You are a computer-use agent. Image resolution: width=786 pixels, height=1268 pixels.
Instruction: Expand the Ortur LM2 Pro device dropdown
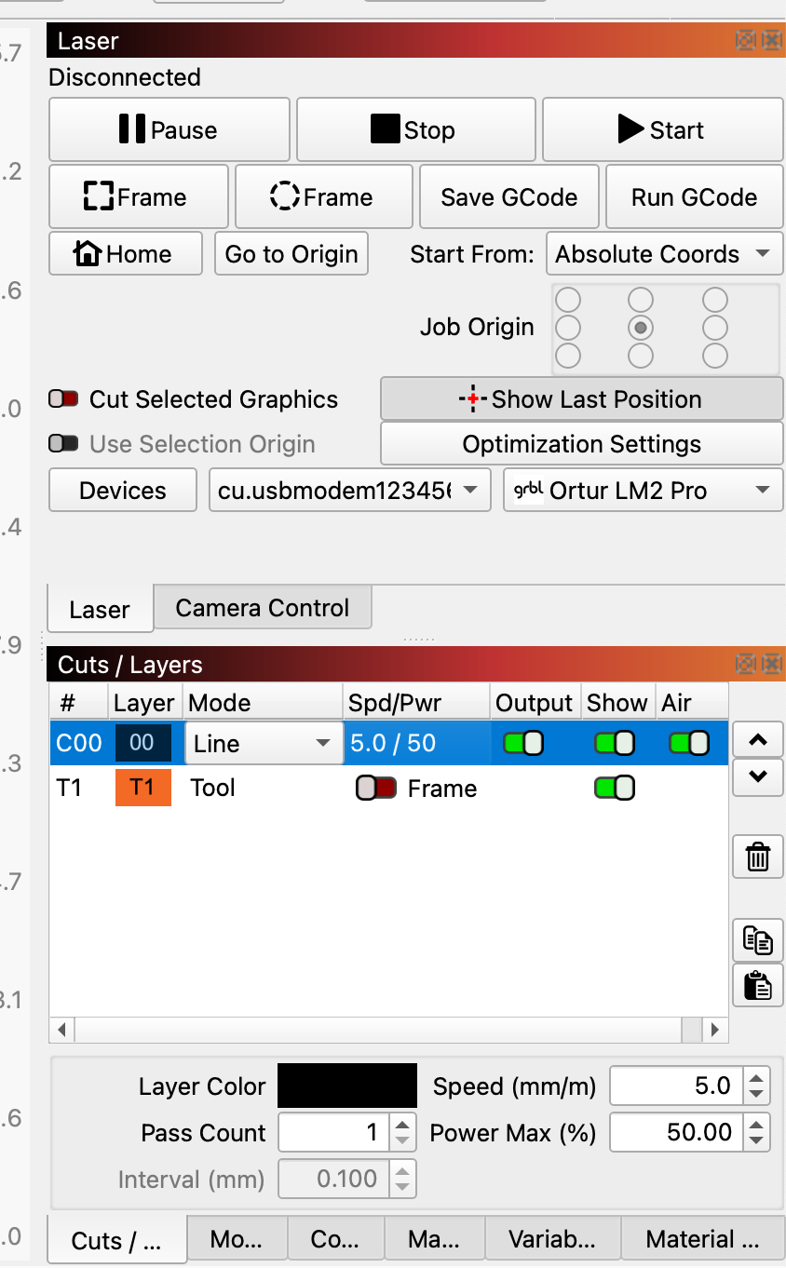click(x=644, y=491)
